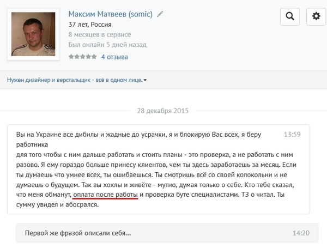Click the 37 лет, Россия text

tap(90, 25)
